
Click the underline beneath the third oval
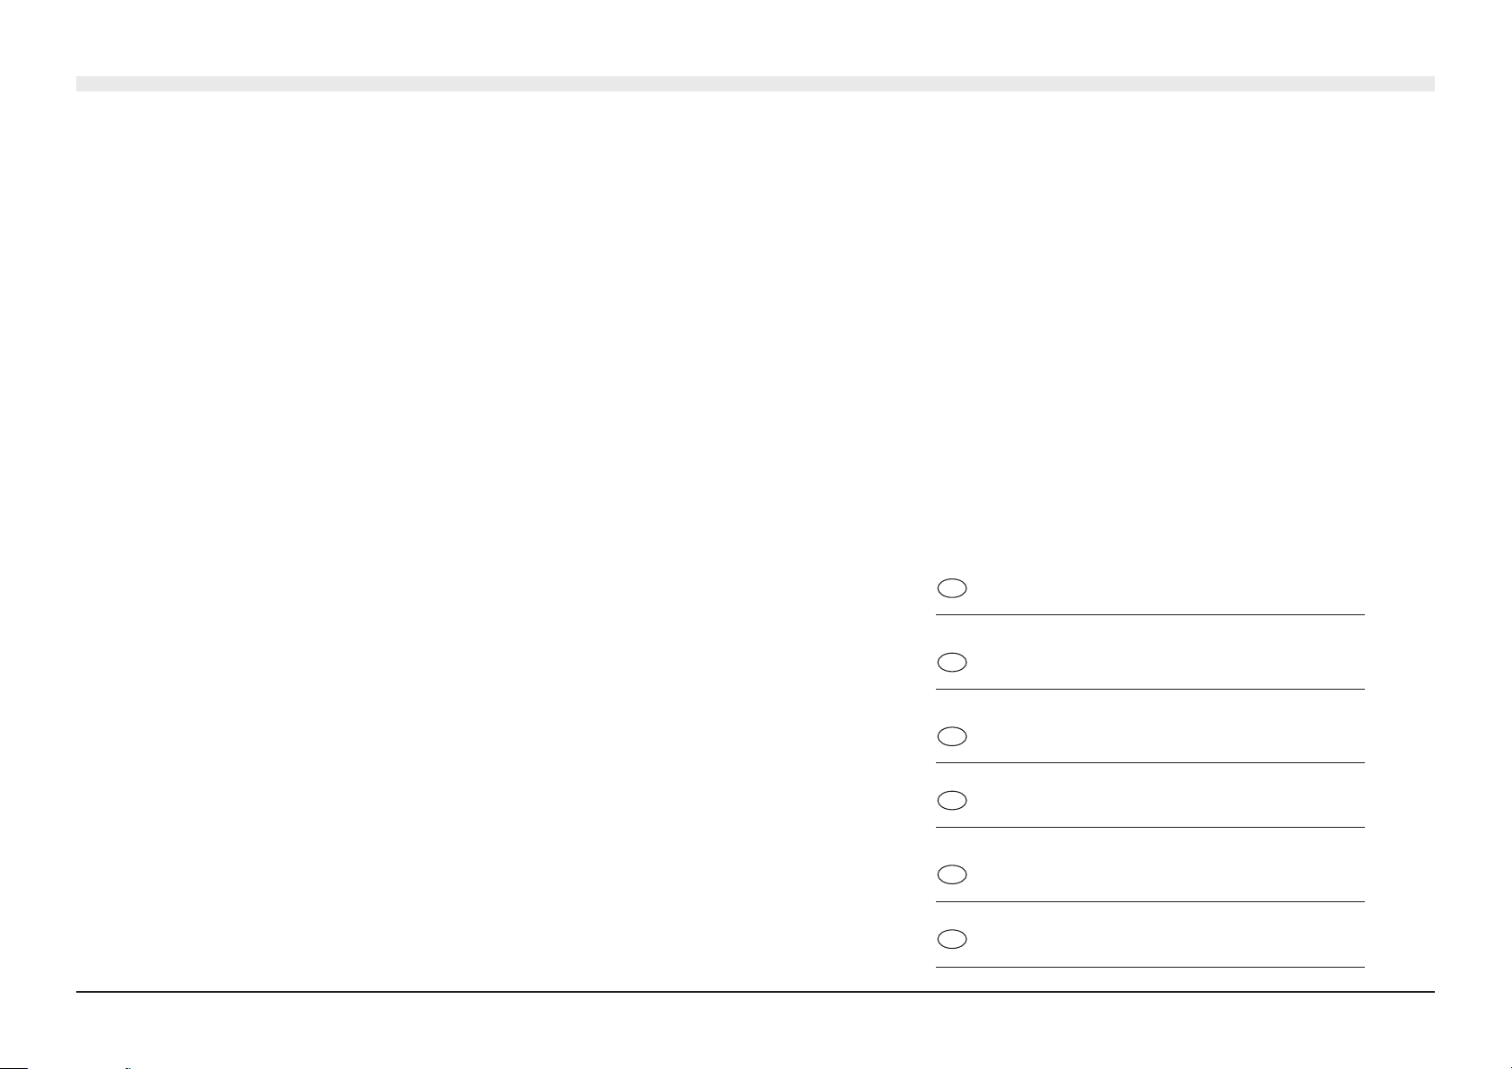click(1150, 762)
